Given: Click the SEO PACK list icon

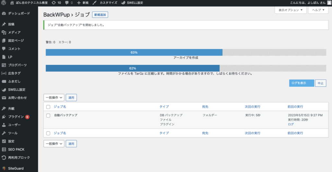Looking at the screenshot, I should [4, 149].
